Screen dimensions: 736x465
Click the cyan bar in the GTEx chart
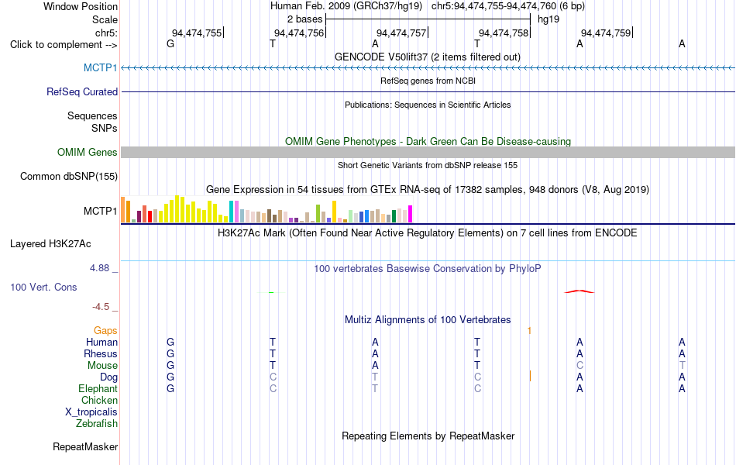[231, 212]
